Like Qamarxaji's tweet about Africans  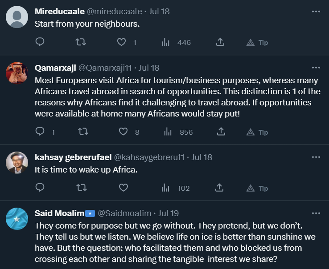123,132
